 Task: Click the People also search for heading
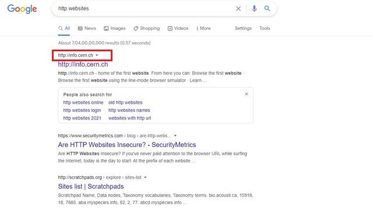click(87, 94)
